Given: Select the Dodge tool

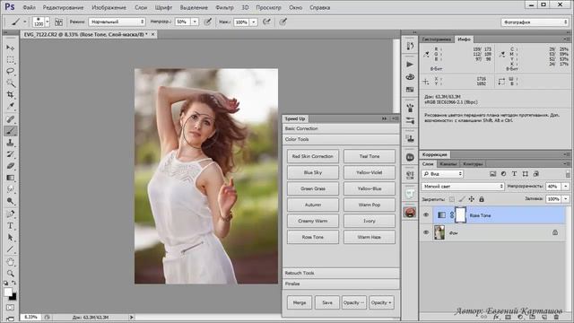Looking at the screenshot, I should tap(10, 201).
